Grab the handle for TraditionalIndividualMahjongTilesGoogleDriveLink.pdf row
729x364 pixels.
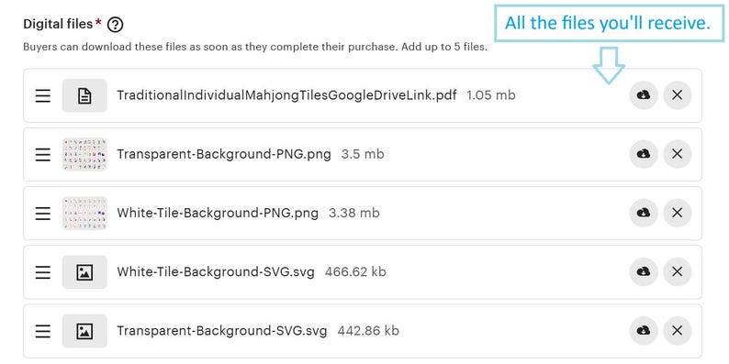(x=43, y=95)
